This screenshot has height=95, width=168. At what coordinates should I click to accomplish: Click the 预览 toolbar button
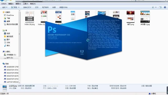click(14, 7)
